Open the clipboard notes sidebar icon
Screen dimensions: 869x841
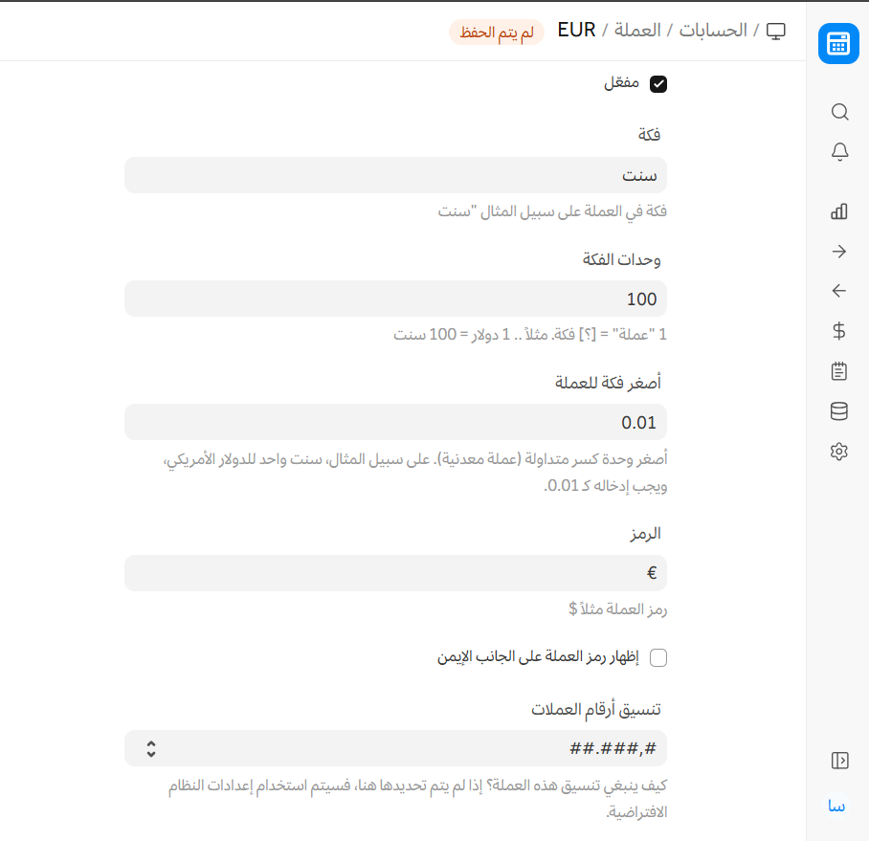click(839, 371)
